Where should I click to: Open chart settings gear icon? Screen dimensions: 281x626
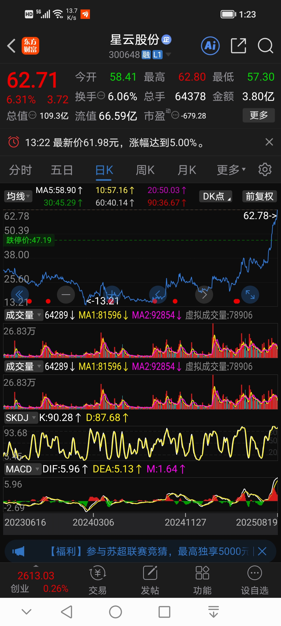pos(265,170)
